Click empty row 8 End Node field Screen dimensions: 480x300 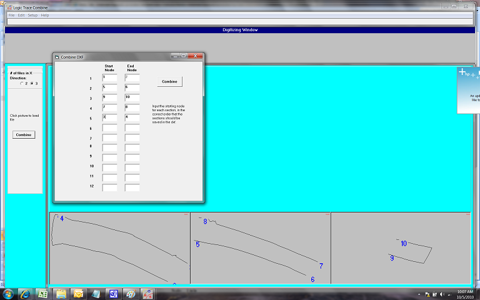(x=132, y=147)
